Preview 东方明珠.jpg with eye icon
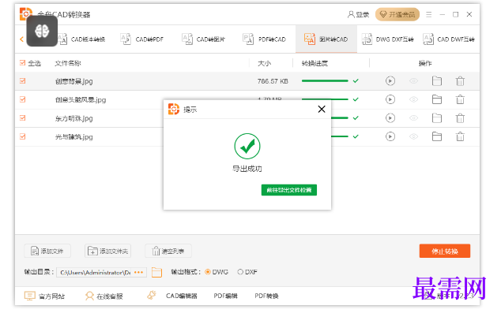 [x=413, y=118]
